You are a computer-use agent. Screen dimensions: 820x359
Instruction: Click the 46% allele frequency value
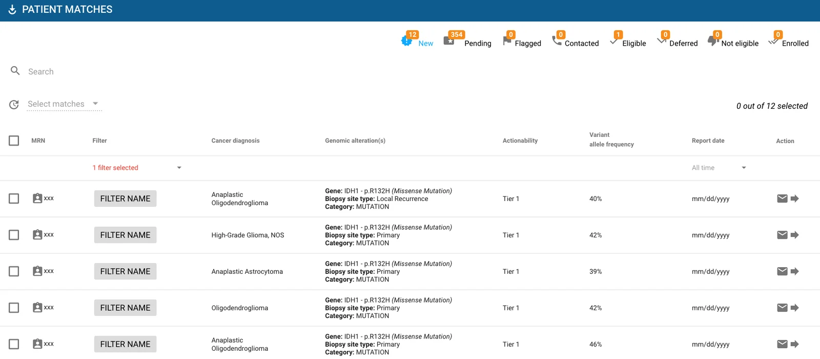596,345
